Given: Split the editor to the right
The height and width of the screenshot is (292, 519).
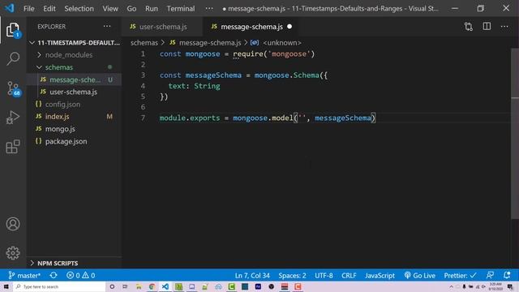Looking at the screenshot, I should pyautogui.click(x=487, y=26).
